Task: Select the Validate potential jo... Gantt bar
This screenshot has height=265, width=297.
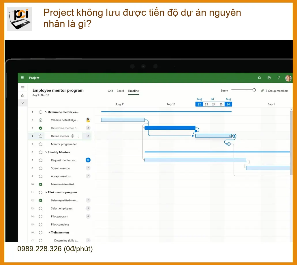Action: pyautogui.click(x=123, y=120)
